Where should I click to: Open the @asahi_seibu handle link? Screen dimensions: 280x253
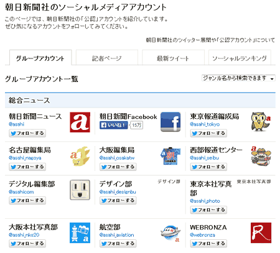coord(204,158)
